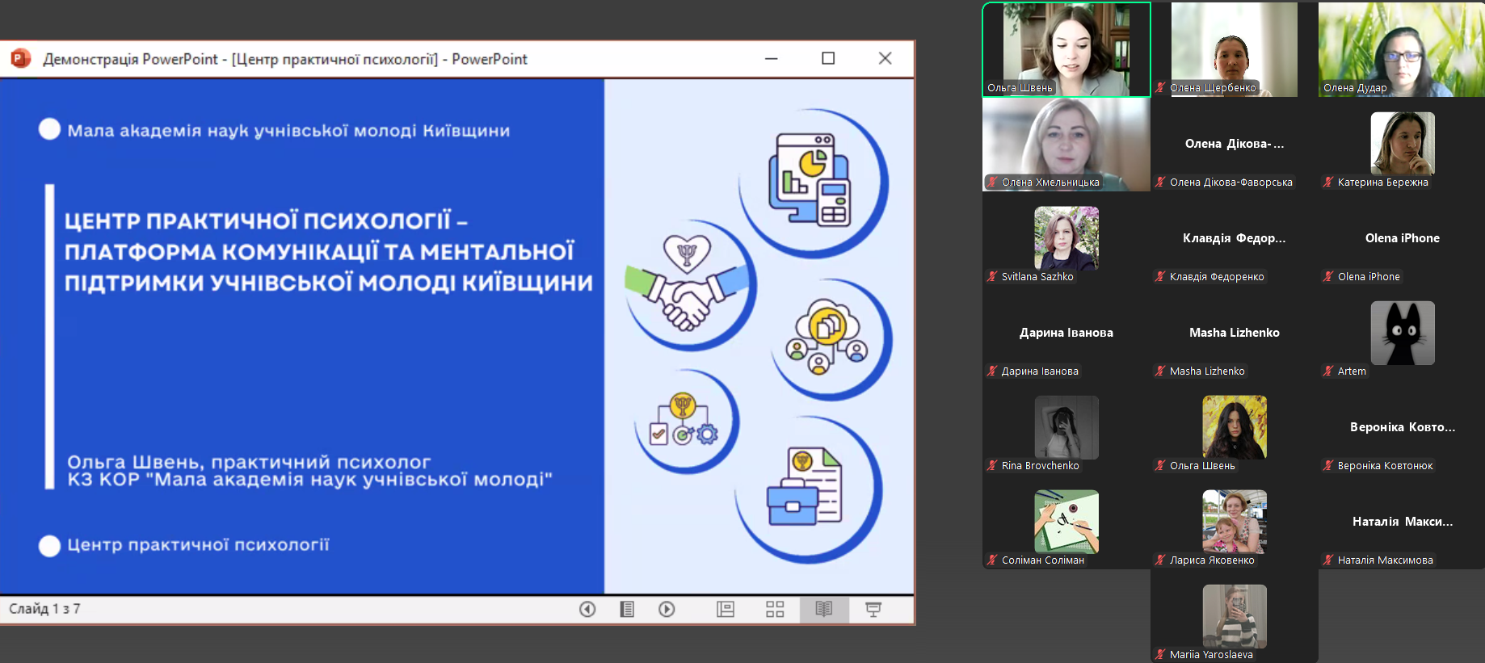This screenshot has width=1485, height=663.
Task: Start Slide Show from the status bar icon
Action: [873, 609]
